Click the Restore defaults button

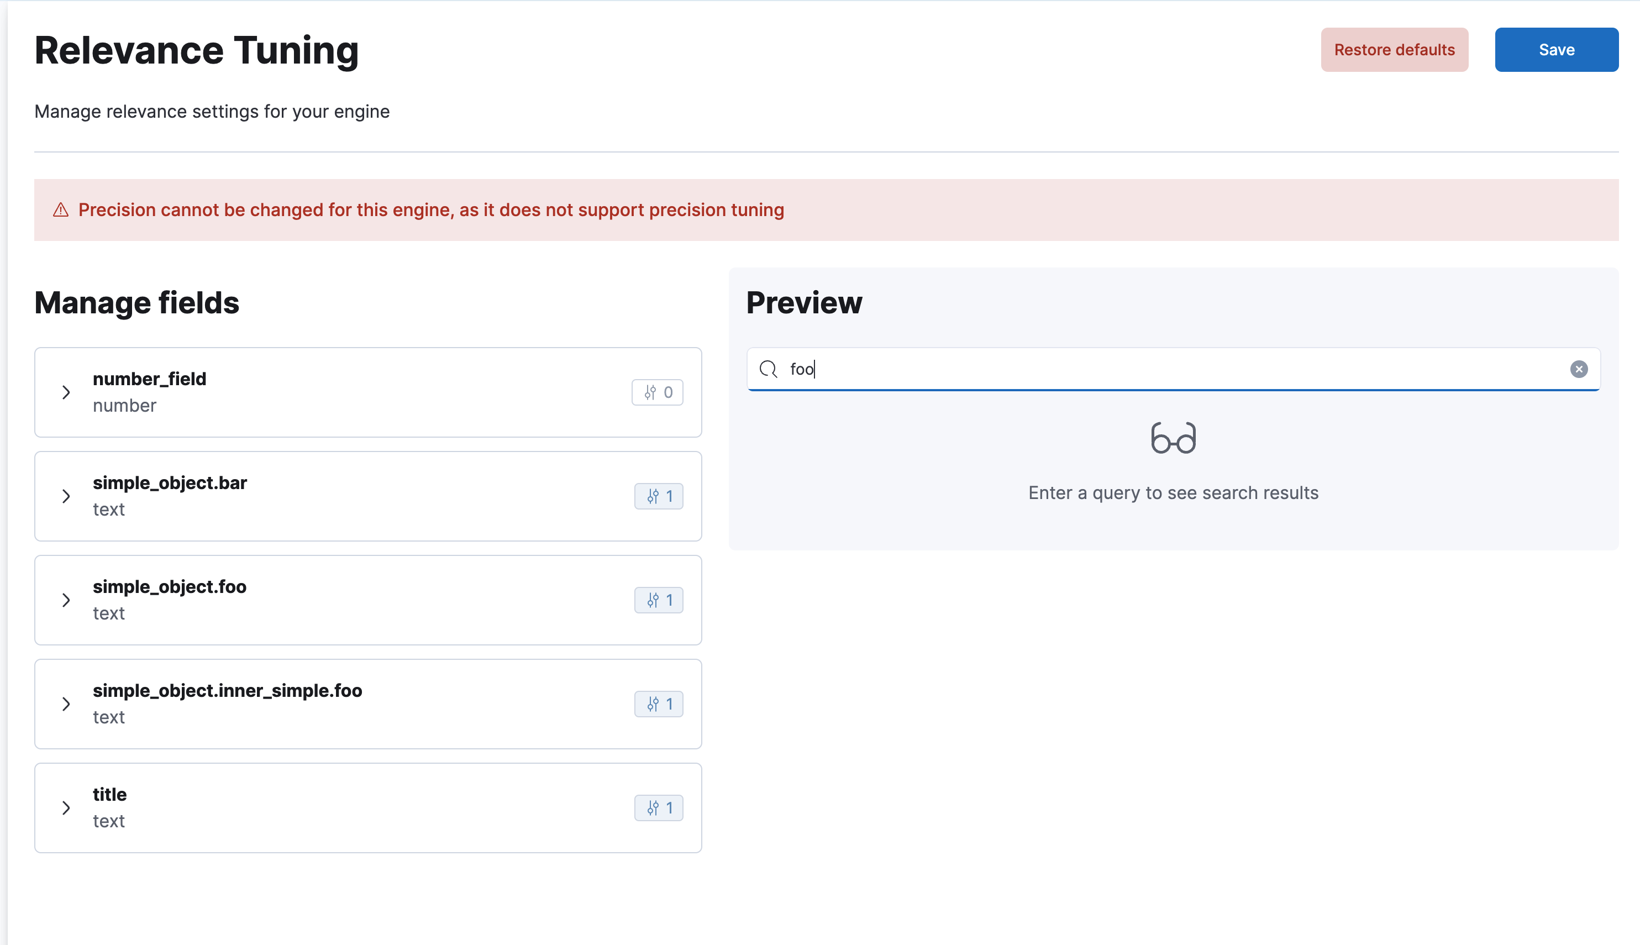click(1394, 50)
